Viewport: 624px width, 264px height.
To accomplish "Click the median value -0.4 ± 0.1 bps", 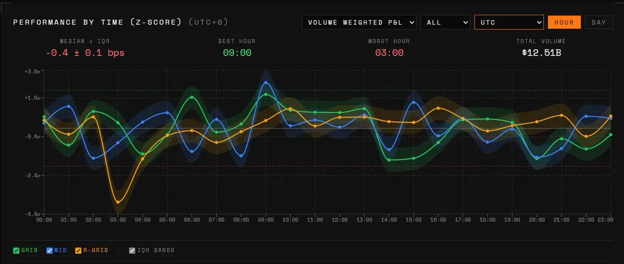I will 85,53.
